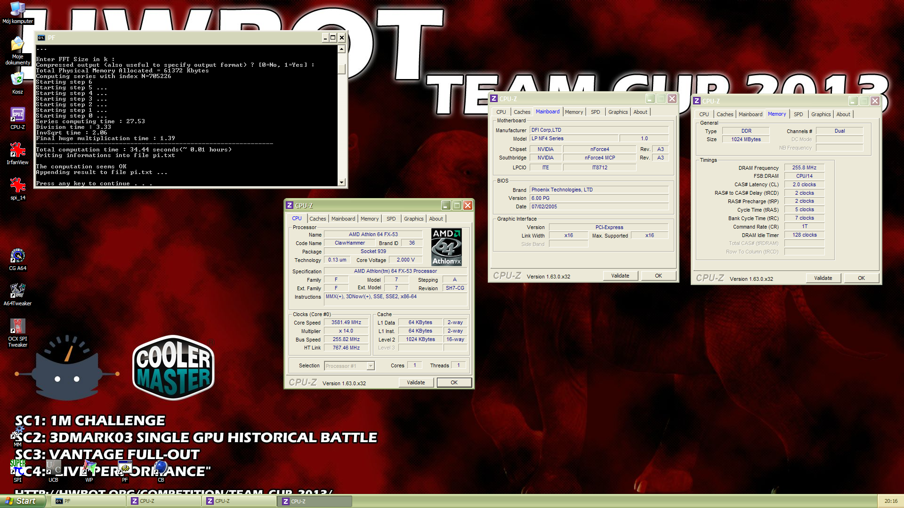Click the CAS# Latency value 2.0 clocks
Screen dimensions: 904x508
(x=804, y=184)
